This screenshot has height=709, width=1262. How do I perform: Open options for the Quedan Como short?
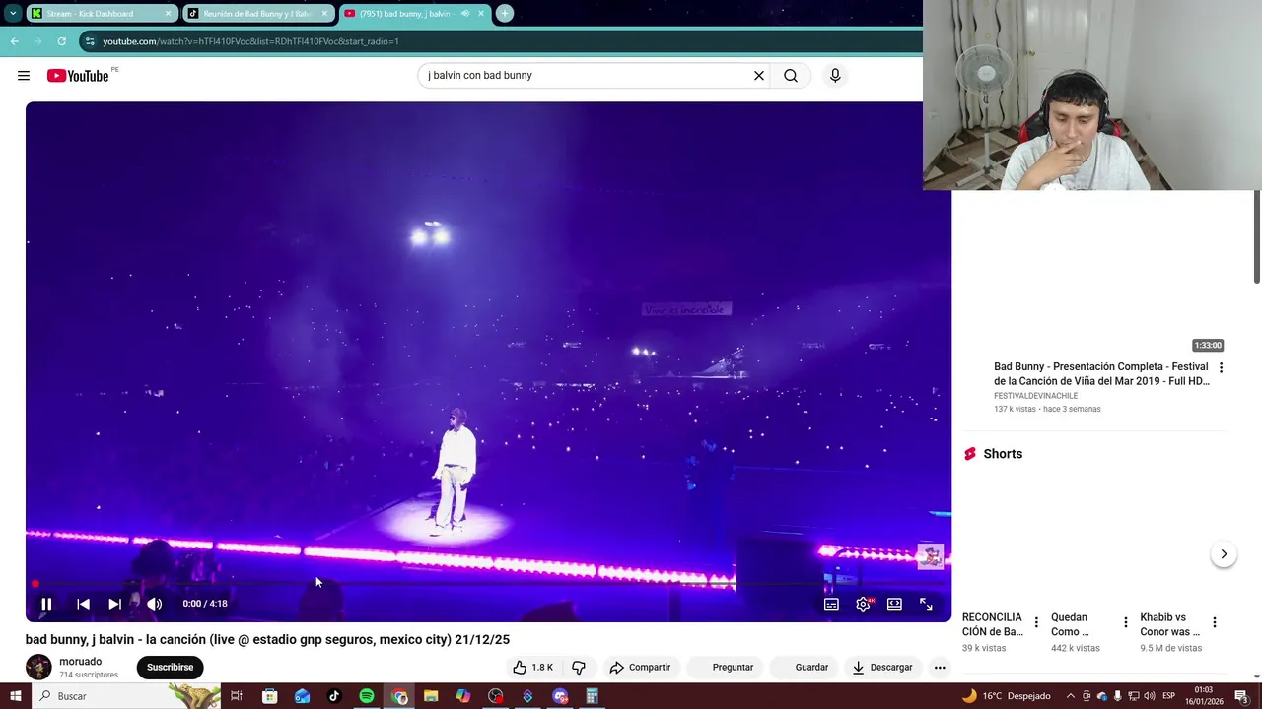pyautogui.click(x=1125, y=622)
